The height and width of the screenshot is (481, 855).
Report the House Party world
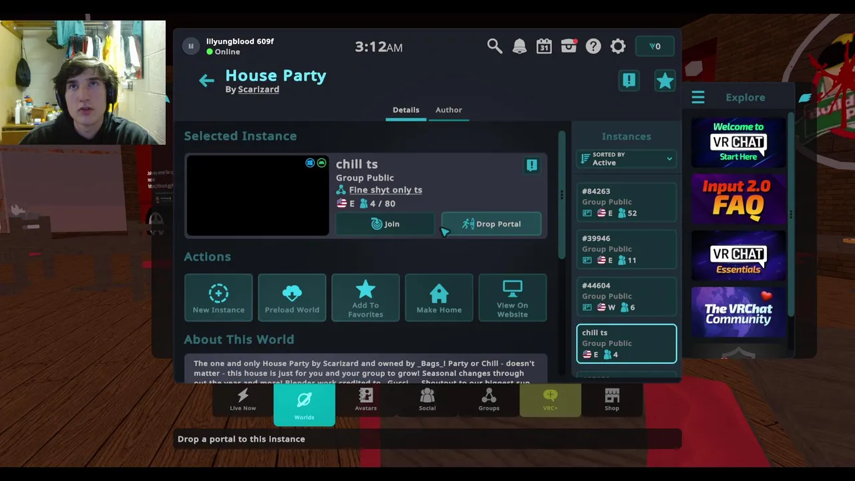[629, 81]
